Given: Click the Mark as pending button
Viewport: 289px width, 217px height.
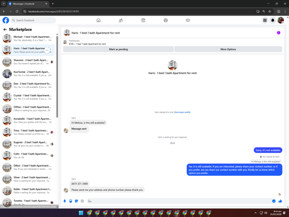Looking at the screenshot, I should click(118, 49).
